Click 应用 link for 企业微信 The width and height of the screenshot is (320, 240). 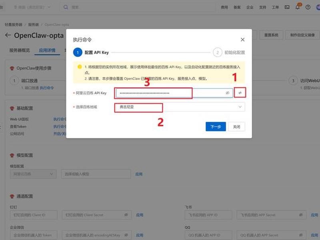[x=140, y=235]
